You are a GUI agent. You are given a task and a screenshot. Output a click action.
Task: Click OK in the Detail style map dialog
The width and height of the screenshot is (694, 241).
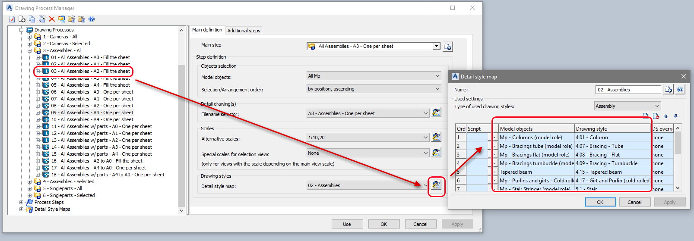(600, 202)
